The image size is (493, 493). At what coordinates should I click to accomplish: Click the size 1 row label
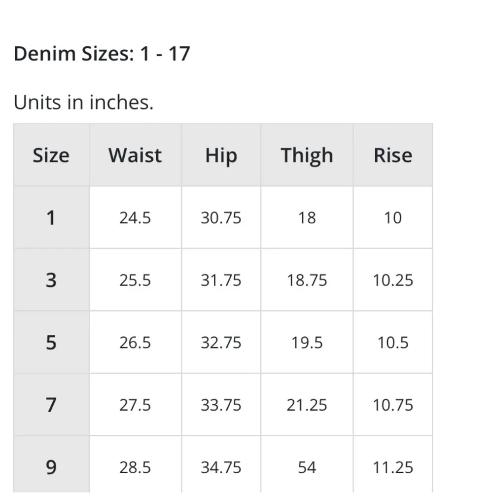[x=51, y=217]
